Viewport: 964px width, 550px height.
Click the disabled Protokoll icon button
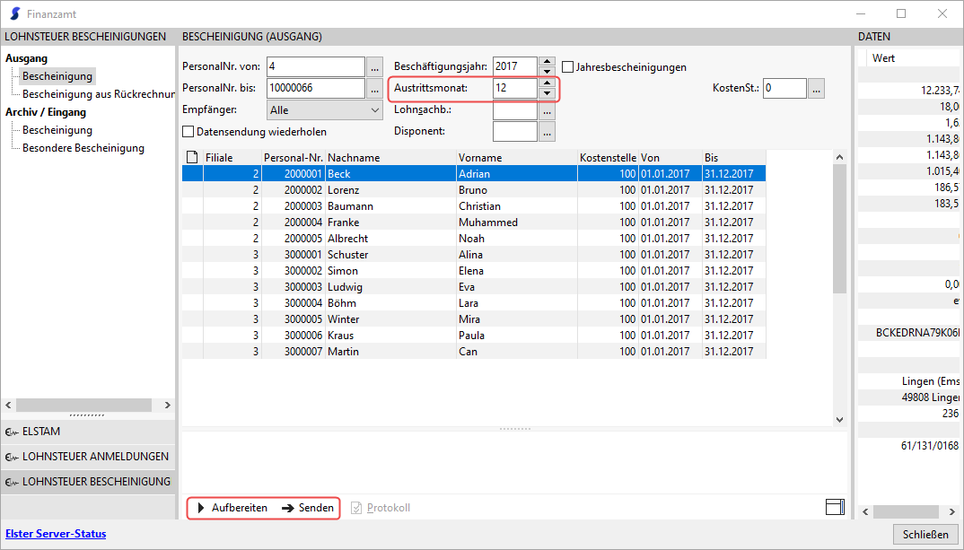click(381, 508)
